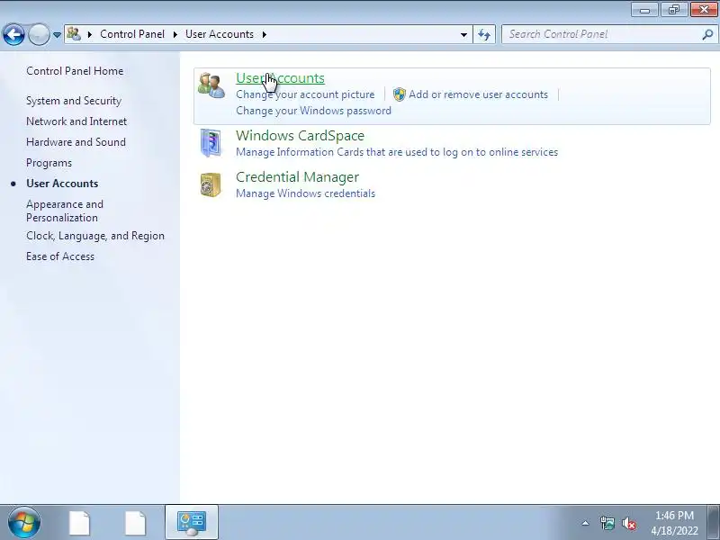This screenshot has width=720, height=540.
Task: Click Manage Windows credentials link
Action: (x=305, y=193)
